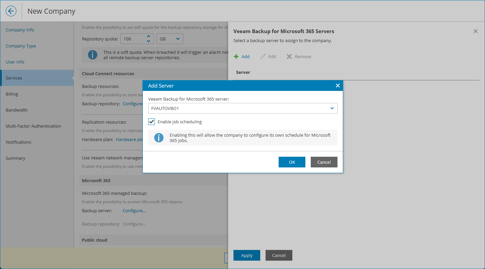
Task: Click the Enable job scheduling label text
Action: coord(180,122)
